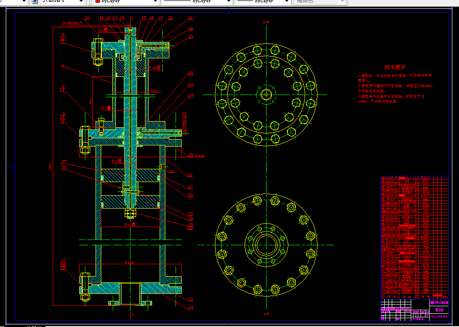
Task: Click the 名称 header cell in parts list
Action: coord(407,297)
